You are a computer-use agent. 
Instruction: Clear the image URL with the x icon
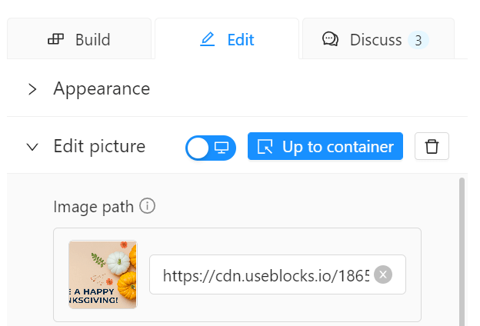pos(383,274)
